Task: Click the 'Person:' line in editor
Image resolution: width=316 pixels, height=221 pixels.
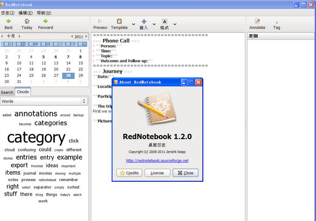Action: pos(108,46)
